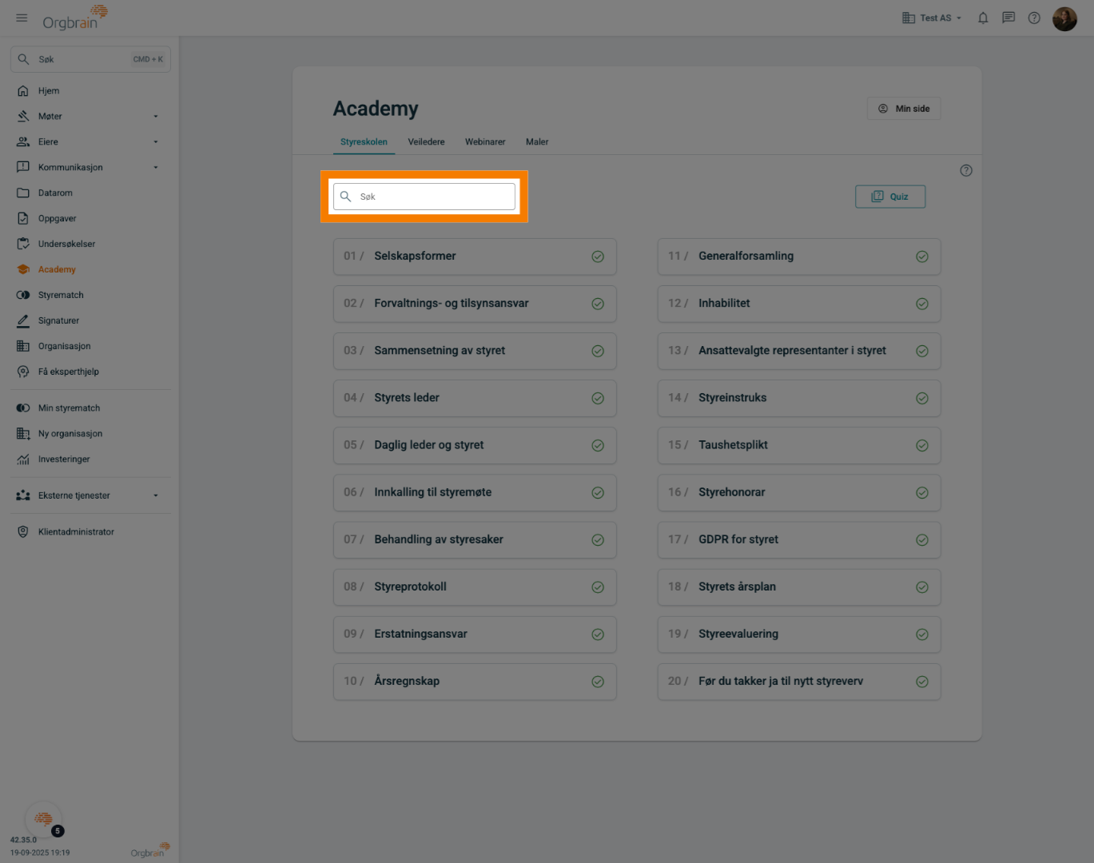Switch to the Webinarer tab
This screenshot has width=1094, height=863.
(485, 141)
